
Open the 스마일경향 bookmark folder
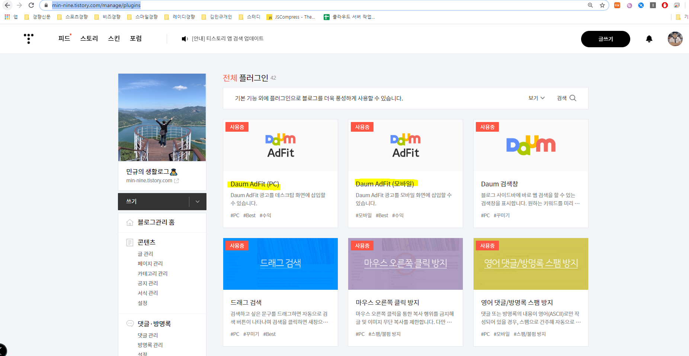point(142,17)
